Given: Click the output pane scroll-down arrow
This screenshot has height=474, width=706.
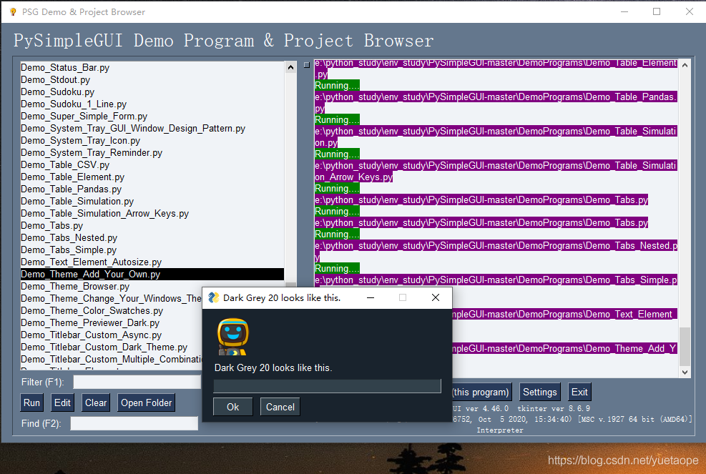Looking at the screenshot, I should [x=685, y=372].
